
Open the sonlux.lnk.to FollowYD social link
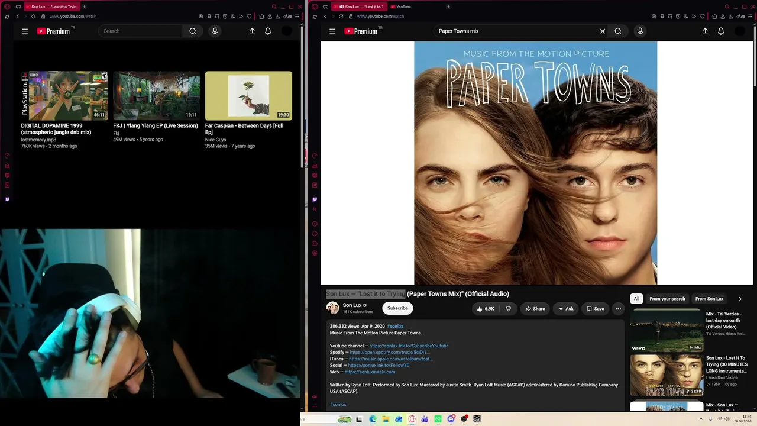pyautogui.click(x=378, y=366)
